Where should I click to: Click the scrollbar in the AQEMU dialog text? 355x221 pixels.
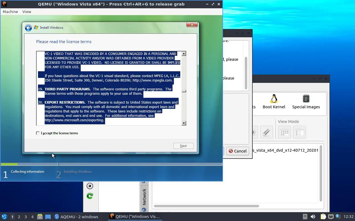coord(246,73)
